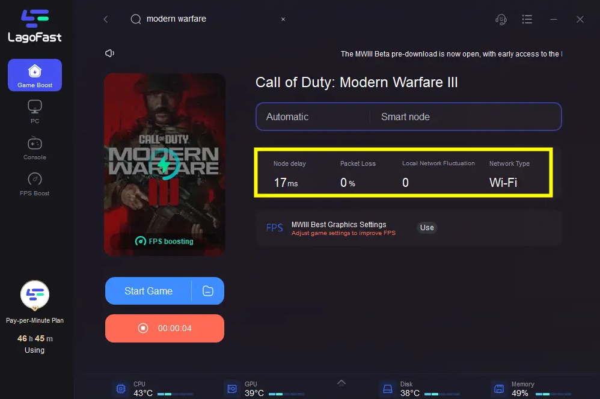This screenshot has width=600, height=399.
Task: Click the Start Game button
Action: click(148, 291)
